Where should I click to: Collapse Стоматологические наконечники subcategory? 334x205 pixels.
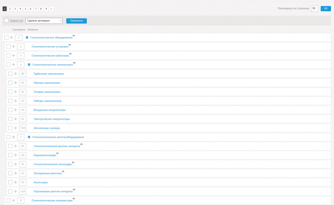point(29,65)
